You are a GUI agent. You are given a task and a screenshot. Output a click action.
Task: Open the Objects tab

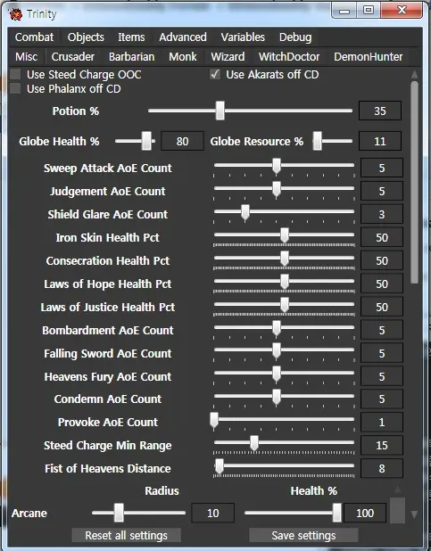[86, 37]
